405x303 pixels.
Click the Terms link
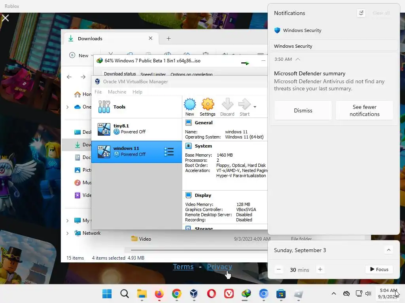183,266
